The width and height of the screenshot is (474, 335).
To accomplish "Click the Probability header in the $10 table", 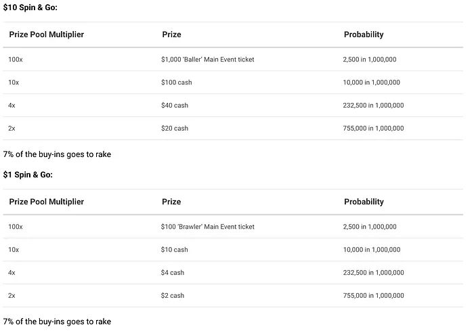I will [x=364, y=35].
